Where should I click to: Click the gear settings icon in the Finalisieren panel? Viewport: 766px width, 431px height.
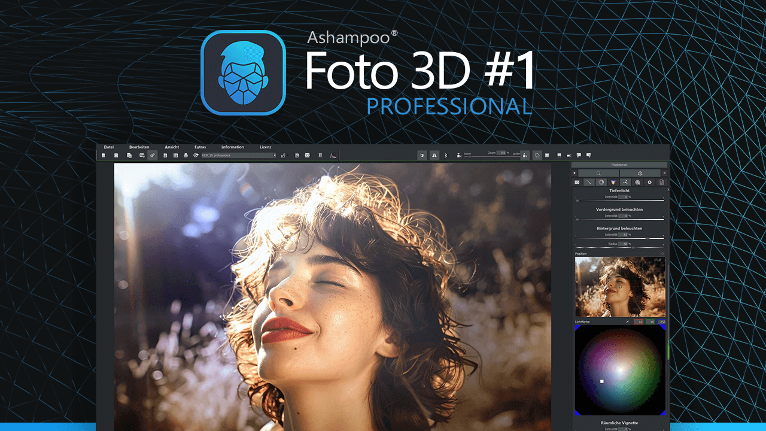click(x=640, y=173)
